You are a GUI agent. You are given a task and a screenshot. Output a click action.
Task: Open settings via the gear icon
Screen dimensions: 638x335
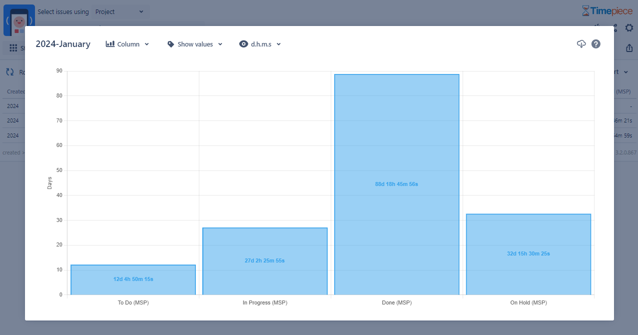coord(629,28)
